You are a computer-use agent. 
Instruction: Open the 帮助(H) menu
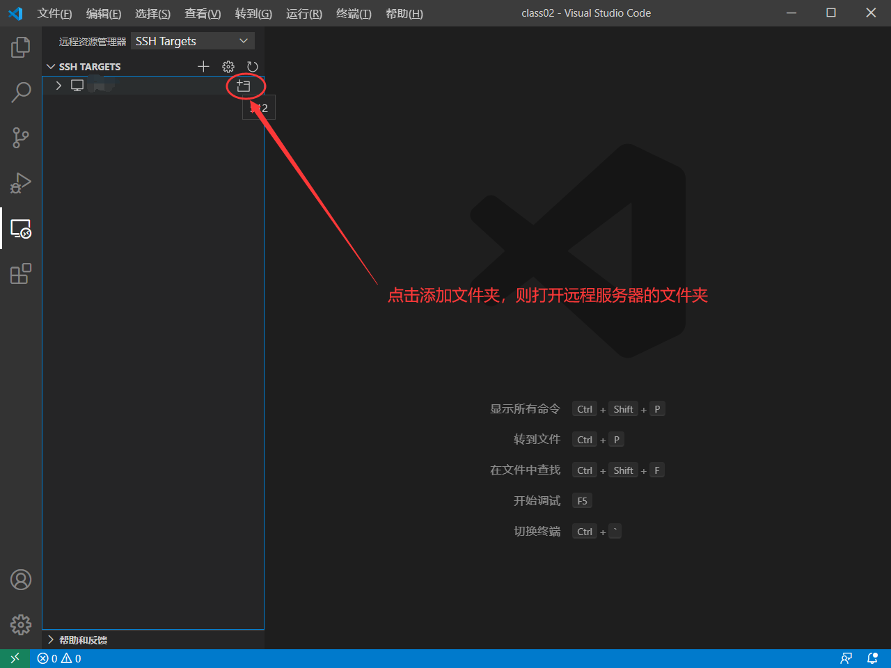(404, 13)
